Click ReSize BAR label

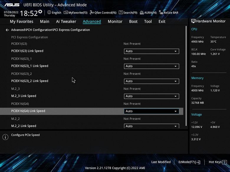(x=171, y=13)
